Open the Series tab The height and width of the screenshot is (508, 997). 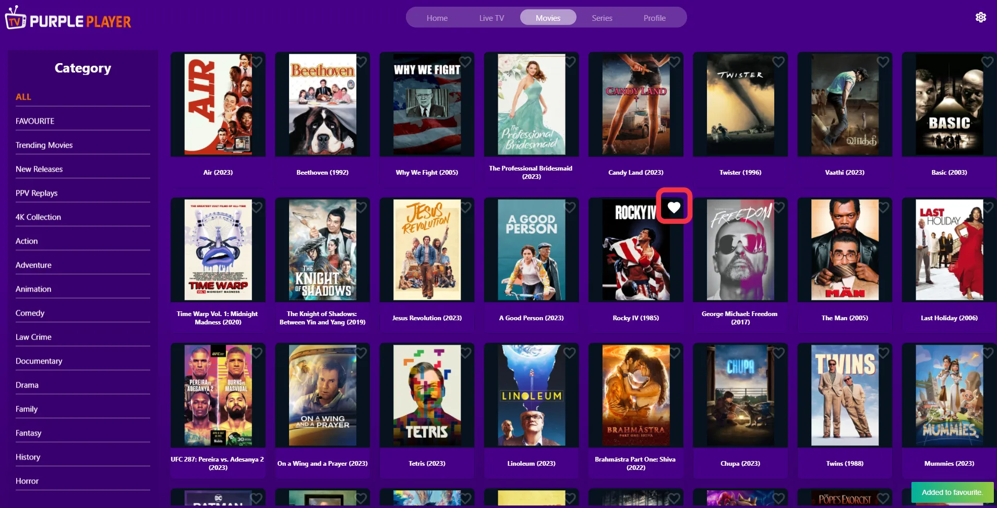[602, 18]
